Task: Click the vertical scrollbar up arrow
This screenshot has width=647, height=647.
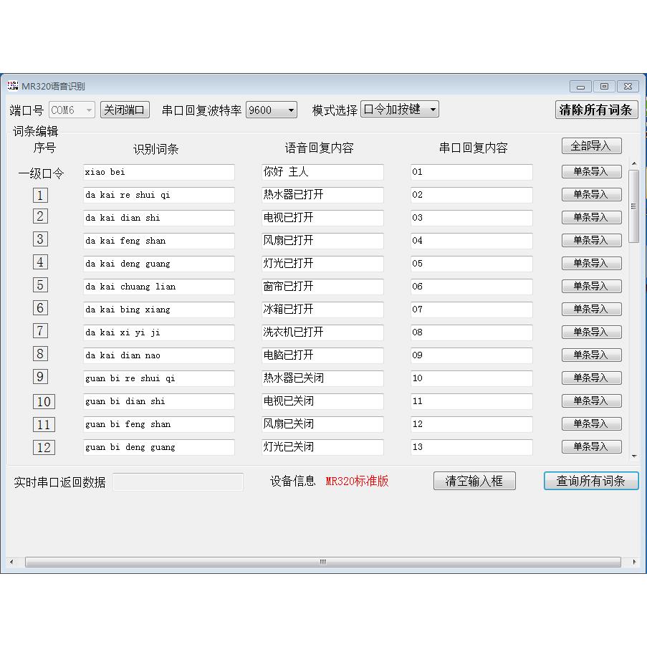Action: (x=634, y=164)
